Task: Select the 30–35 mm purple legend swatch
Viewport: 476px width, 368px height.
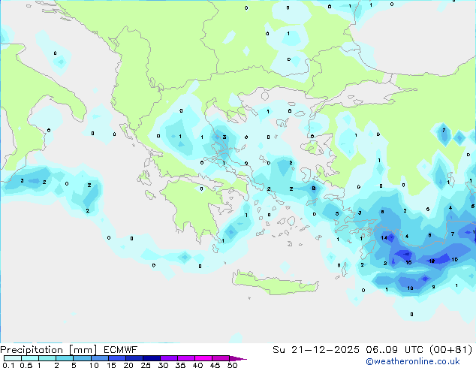Action: point(168,358)
